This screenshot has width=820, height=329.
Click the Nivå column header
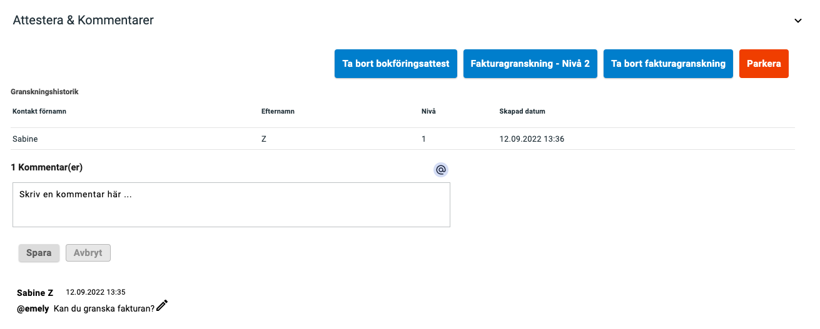click(x=428, y=112)
